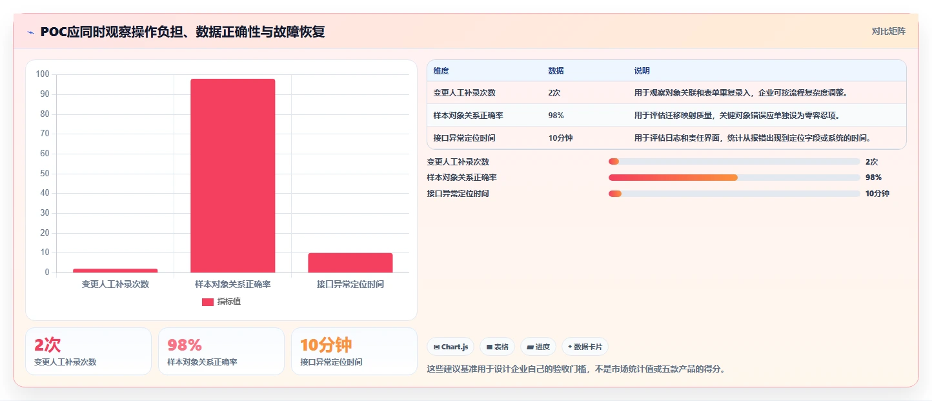Click the red 指标值 legend swatch
The image size is (932, 401).
pos(208,302)
